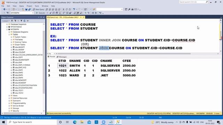Click Disconnect icon in Object Explorer

(x=15, y=21)
